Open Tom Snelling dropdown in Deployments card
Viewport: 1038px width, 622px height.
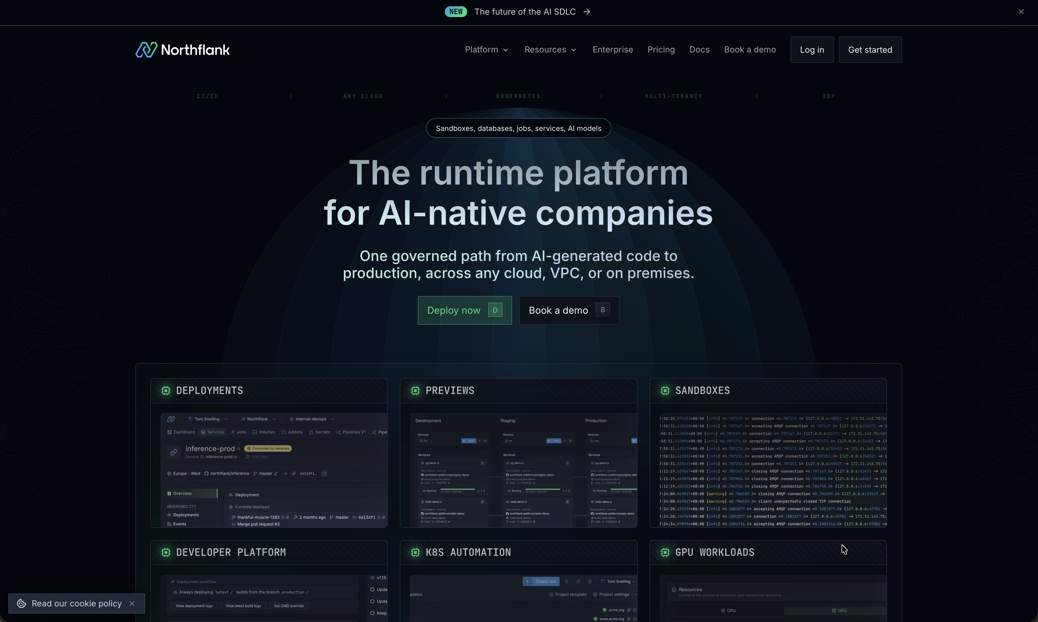pyautogui.click(x=208, y=419)
